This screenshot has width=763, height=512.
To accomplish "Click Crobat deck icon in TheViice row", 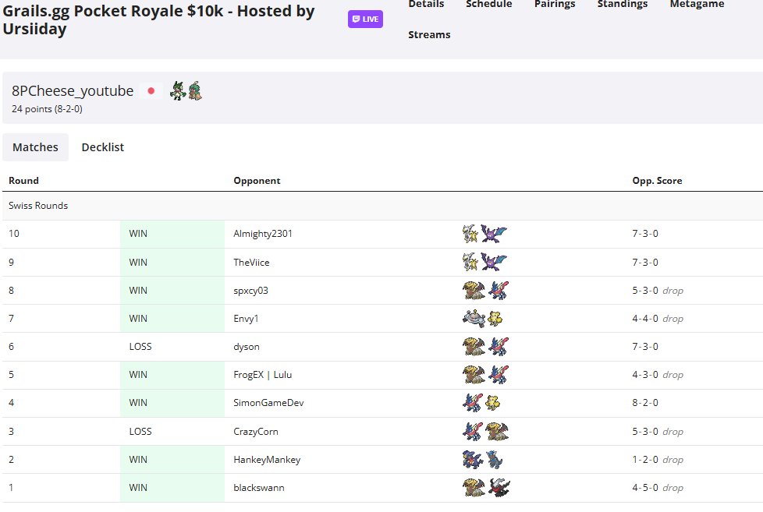I will coord(493,263).
